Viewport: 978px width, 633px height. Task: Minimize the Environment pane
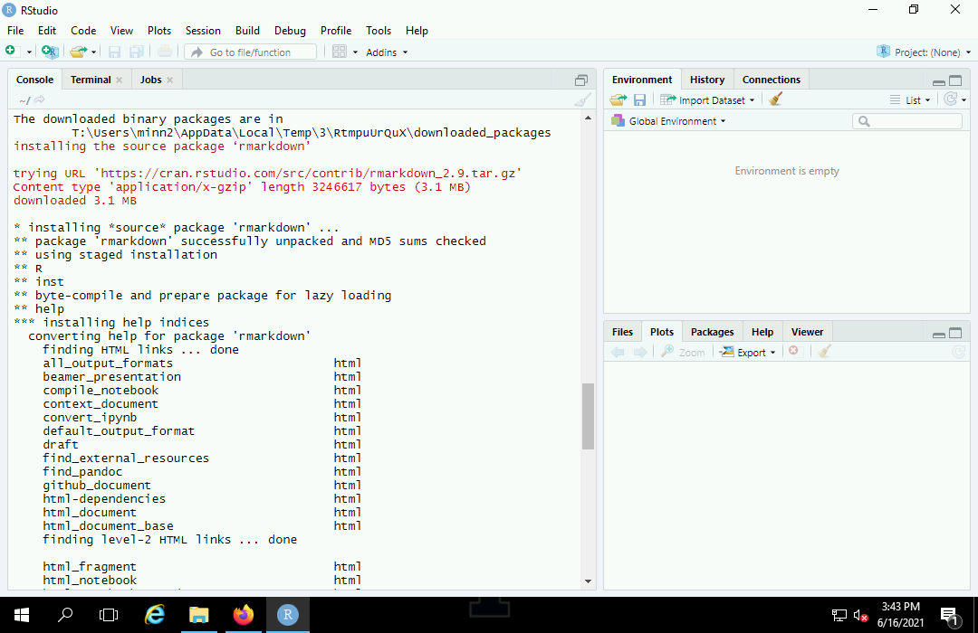938,81
